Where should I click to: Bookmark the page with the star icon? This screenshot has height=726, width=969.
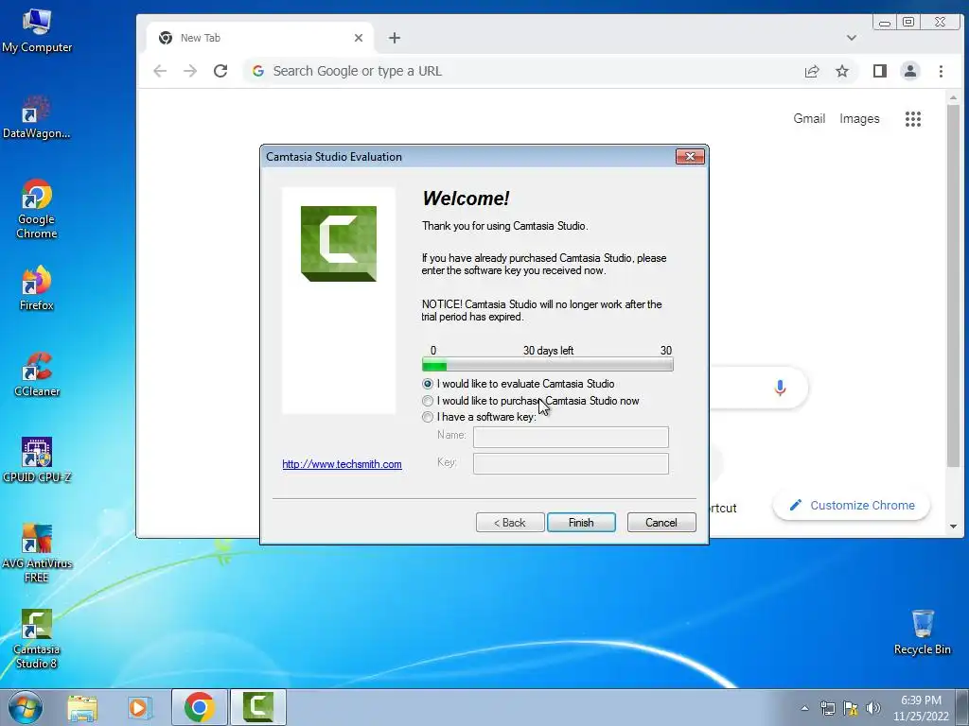tap(841, 71)
